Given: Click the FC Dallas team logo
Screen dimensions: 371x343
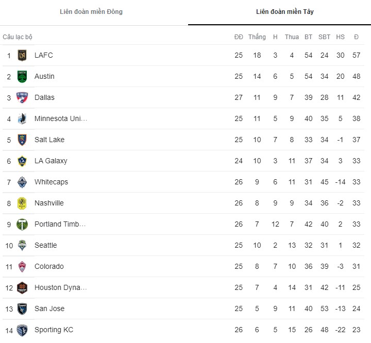Looking at the screenshot, I should pyautogui.click(x=22, y=98).
